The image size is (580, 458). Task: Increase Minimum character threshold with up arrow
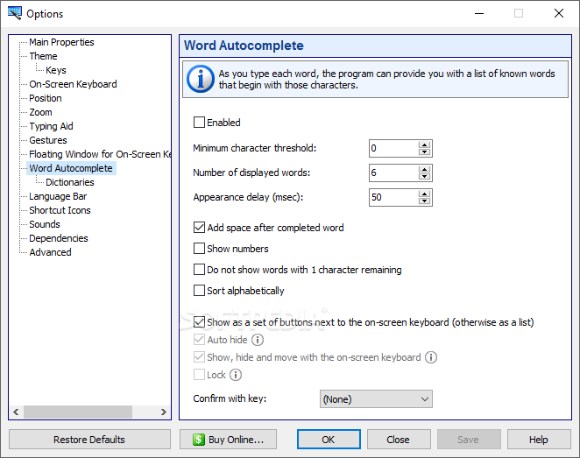coord(425,144)
